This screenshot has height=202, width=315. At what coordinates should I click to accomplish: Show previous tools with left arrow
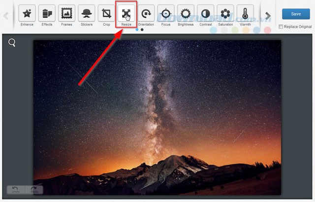6,15
